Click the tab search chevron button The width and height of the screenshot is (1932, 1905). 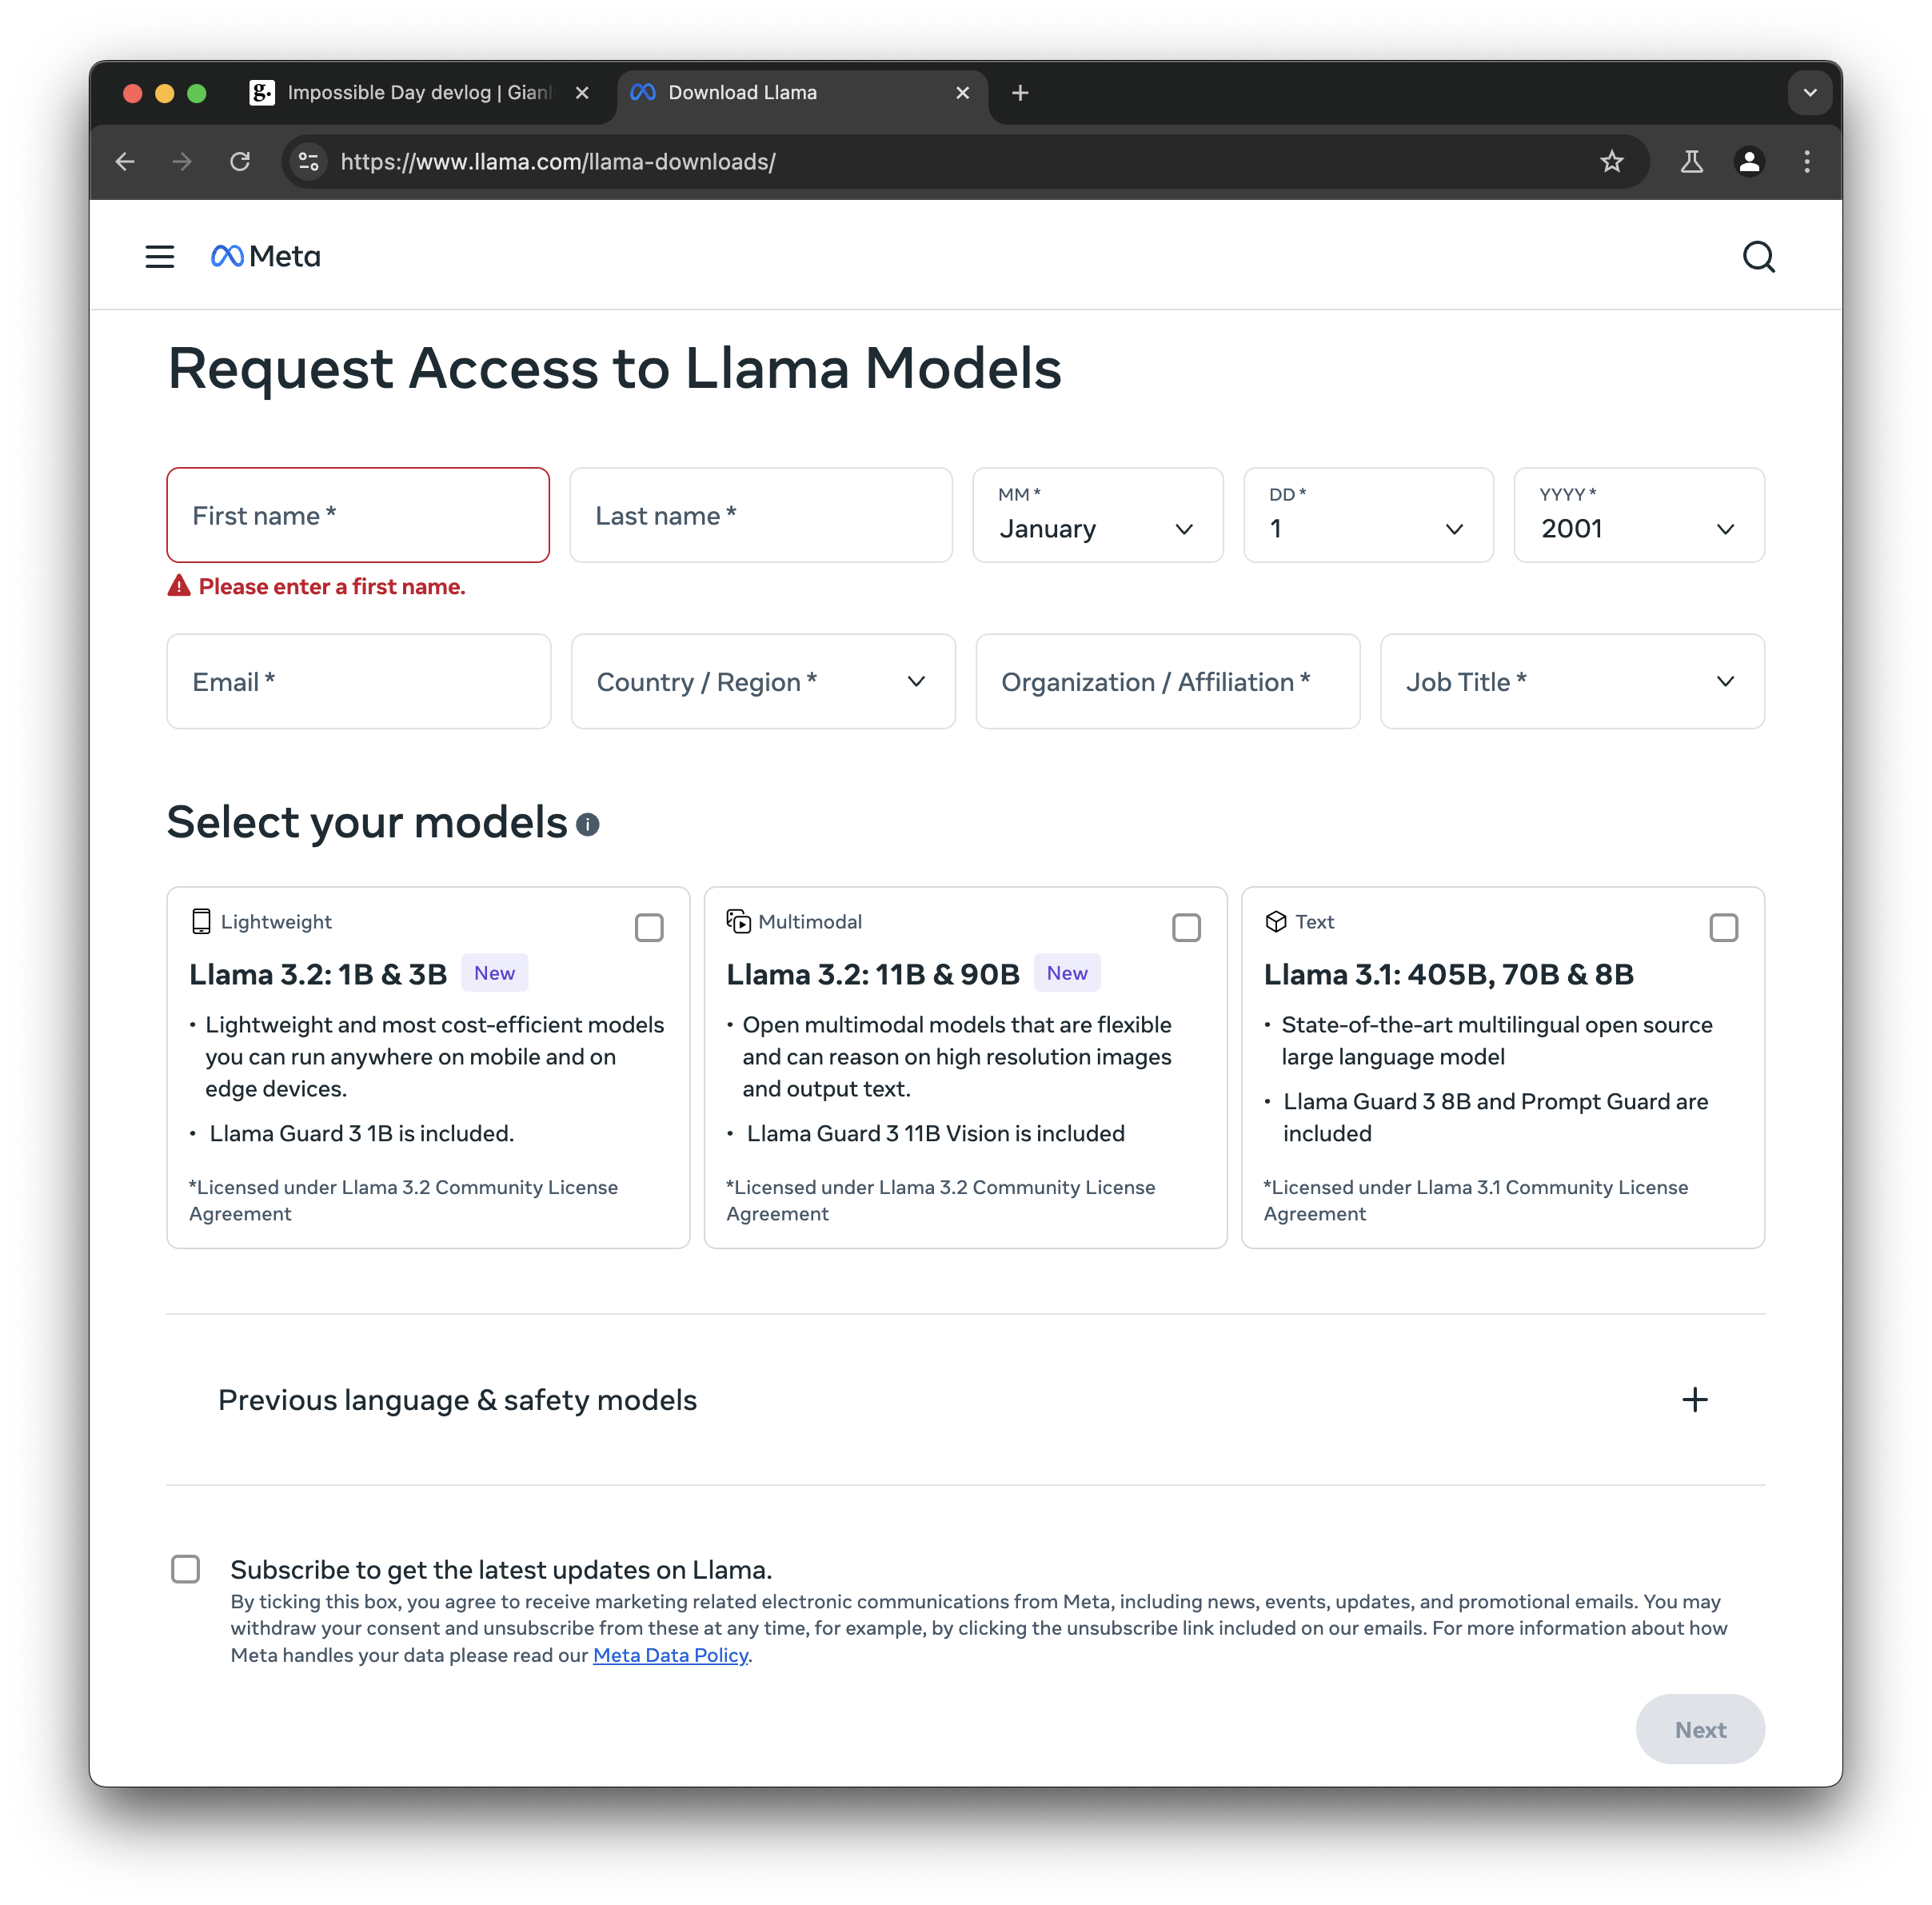[x=1809, y=93]
